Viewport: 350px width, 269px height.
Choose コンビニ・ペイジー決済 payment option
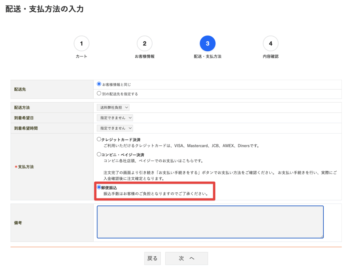(98, 155)
